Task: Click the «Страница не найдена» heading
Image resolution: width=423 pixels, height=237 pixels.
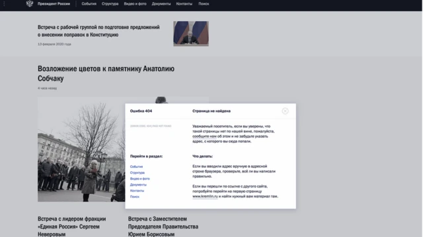Action: (x=211, y=111)
